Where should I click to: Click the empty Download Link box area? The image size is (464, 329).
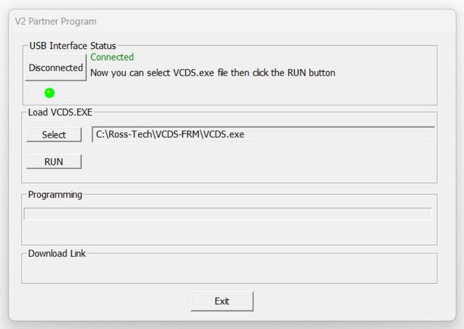pyautogui.click(x=229, y=270)
